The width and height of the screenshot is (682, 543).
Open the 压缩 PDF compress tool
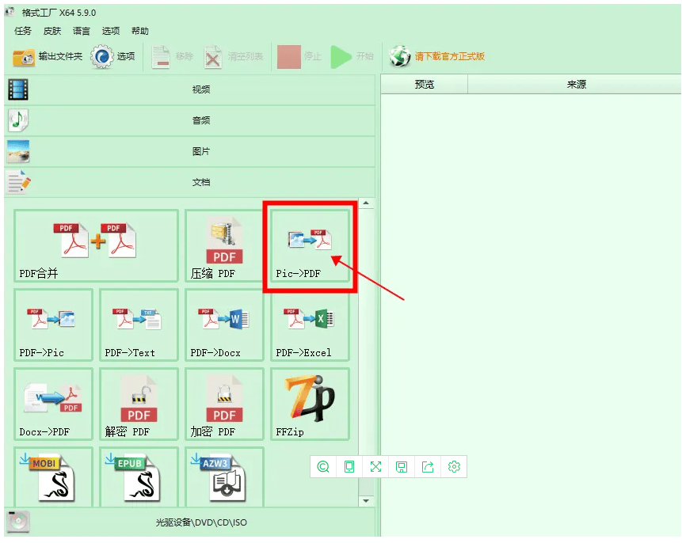point(223,246)
